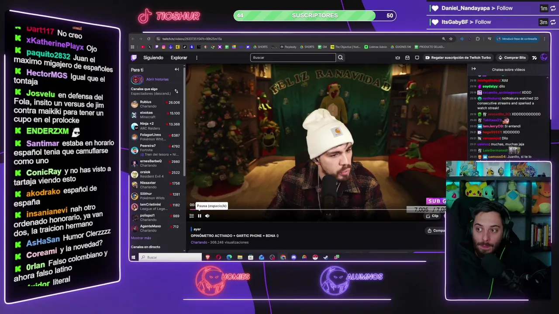The image size is (559, 314).
Task: Collapse the Para ti sidebar arrow
Action: 177,69
